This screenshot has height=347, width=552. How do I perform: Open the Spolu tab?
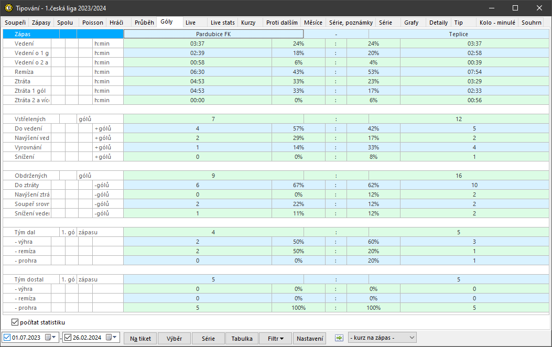point(65,23)
